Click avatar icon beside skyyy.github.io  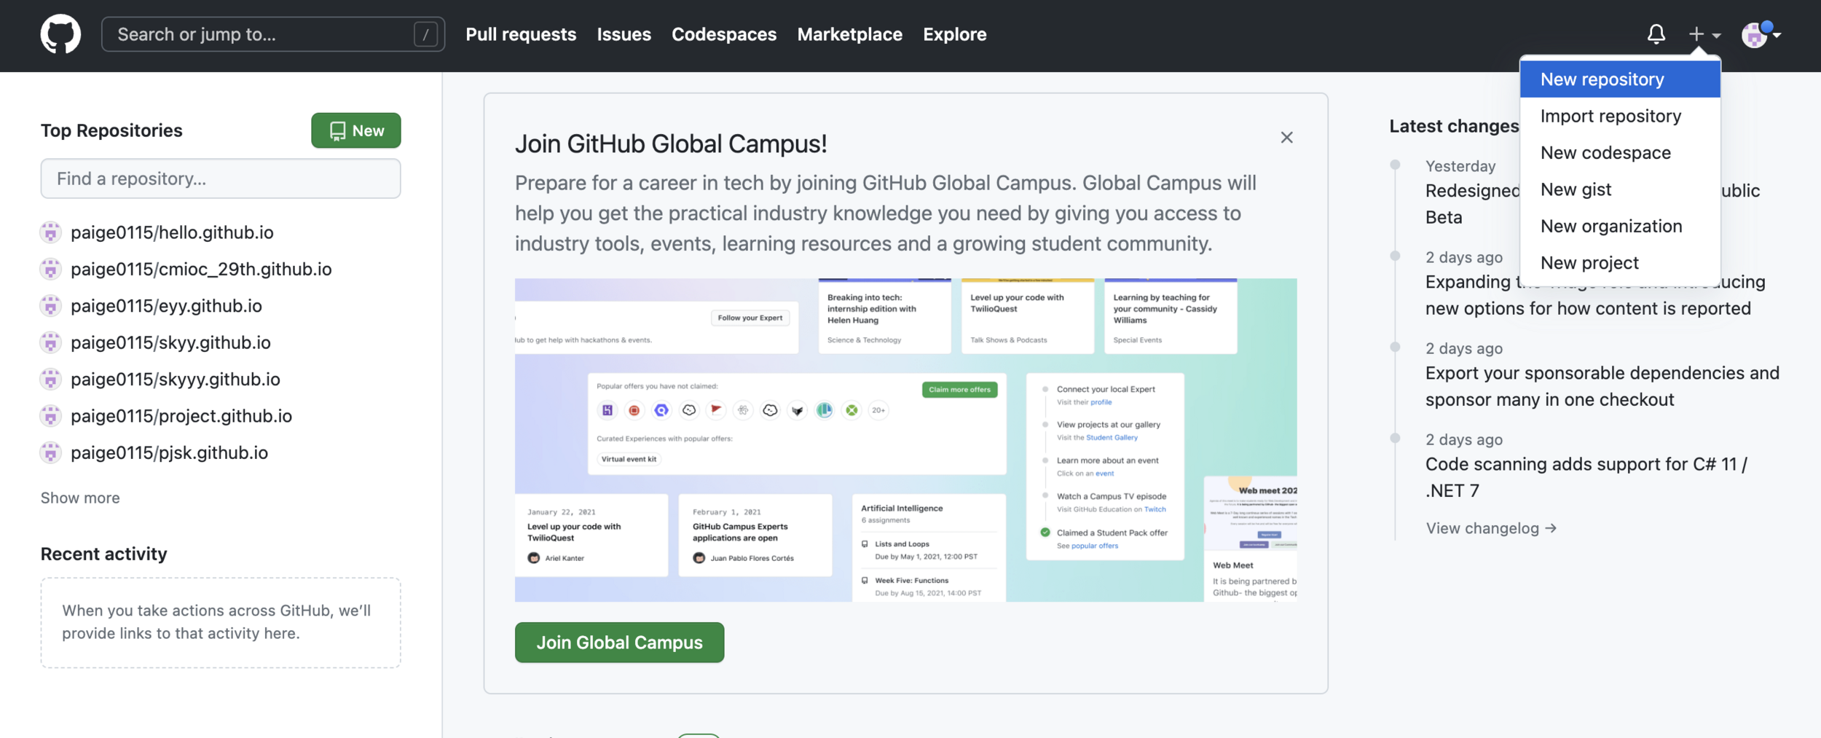click(x=50, y=379)
